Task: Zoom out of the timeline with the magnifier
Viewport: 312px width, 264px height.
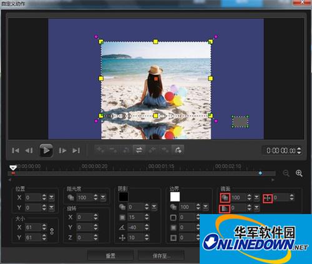Action: tap(286, 174)
